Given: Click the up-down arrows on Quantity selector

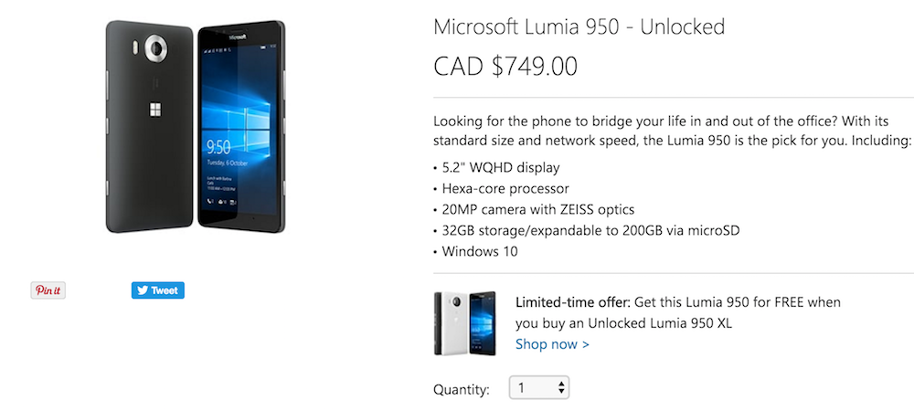Looking at the screenshot, I should click(561, 388).
